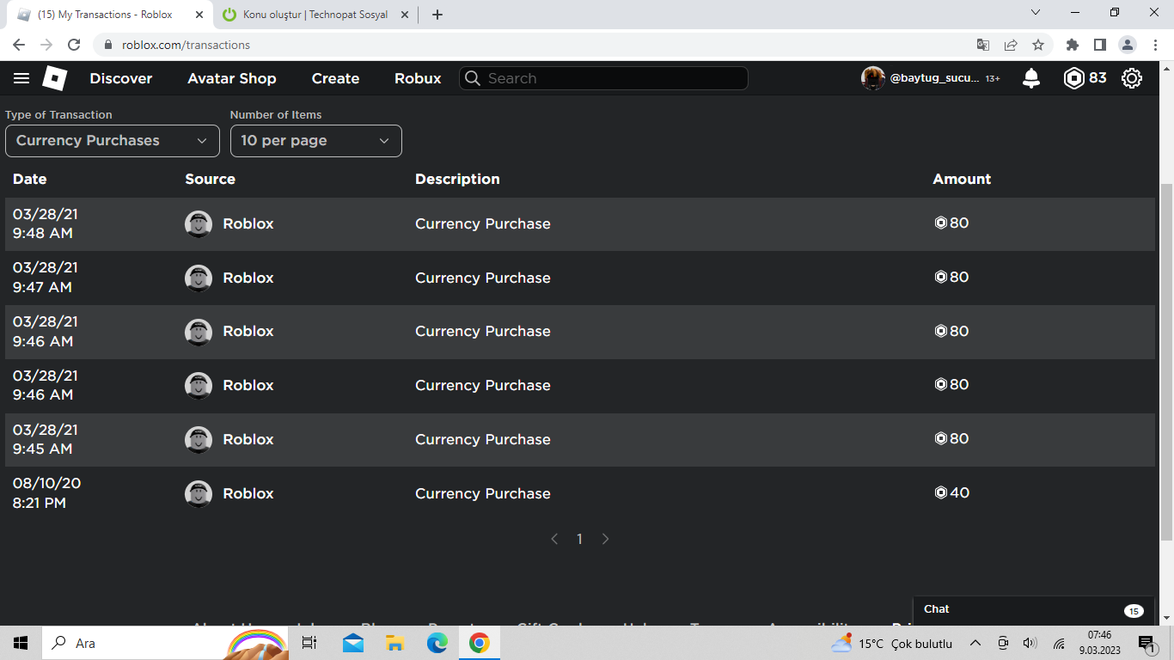The height and width of the screenshot is (660, 1174).
Task: Open the Windows Start menu
Action: [x=21, y=643]
